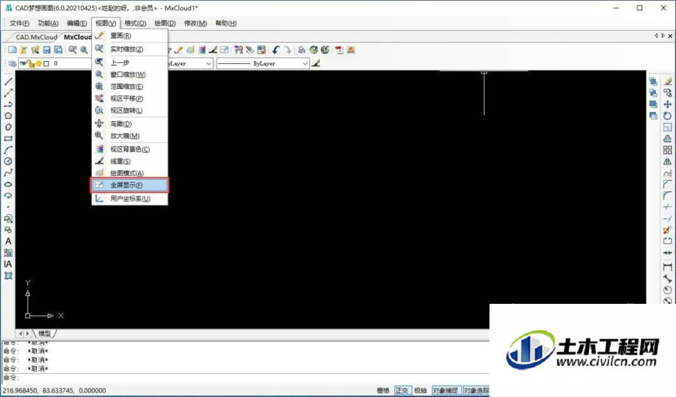The height and width of the screenshot is (397, 676).
Task: Choose 范围缩放(E) menu entry
Action: pyautogui.click(x=130, y=86)
